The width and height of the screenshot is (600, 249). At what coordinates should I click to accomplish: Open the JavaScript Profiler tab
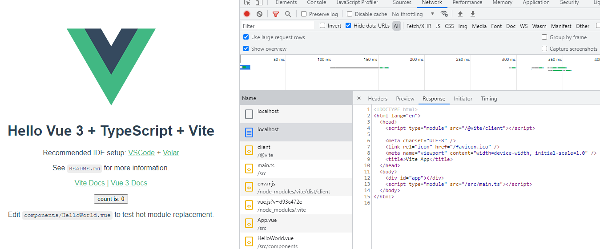click(x=357, y=3)
